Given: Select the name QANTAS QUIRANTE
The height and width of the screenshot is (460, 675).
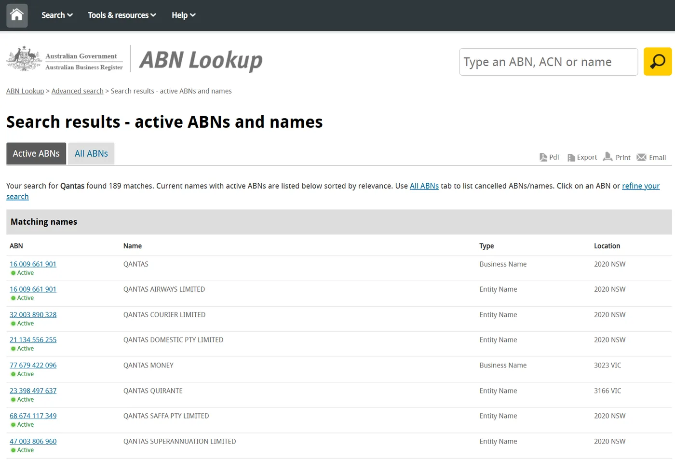Looking at the screenshot, I should point(153,391).
